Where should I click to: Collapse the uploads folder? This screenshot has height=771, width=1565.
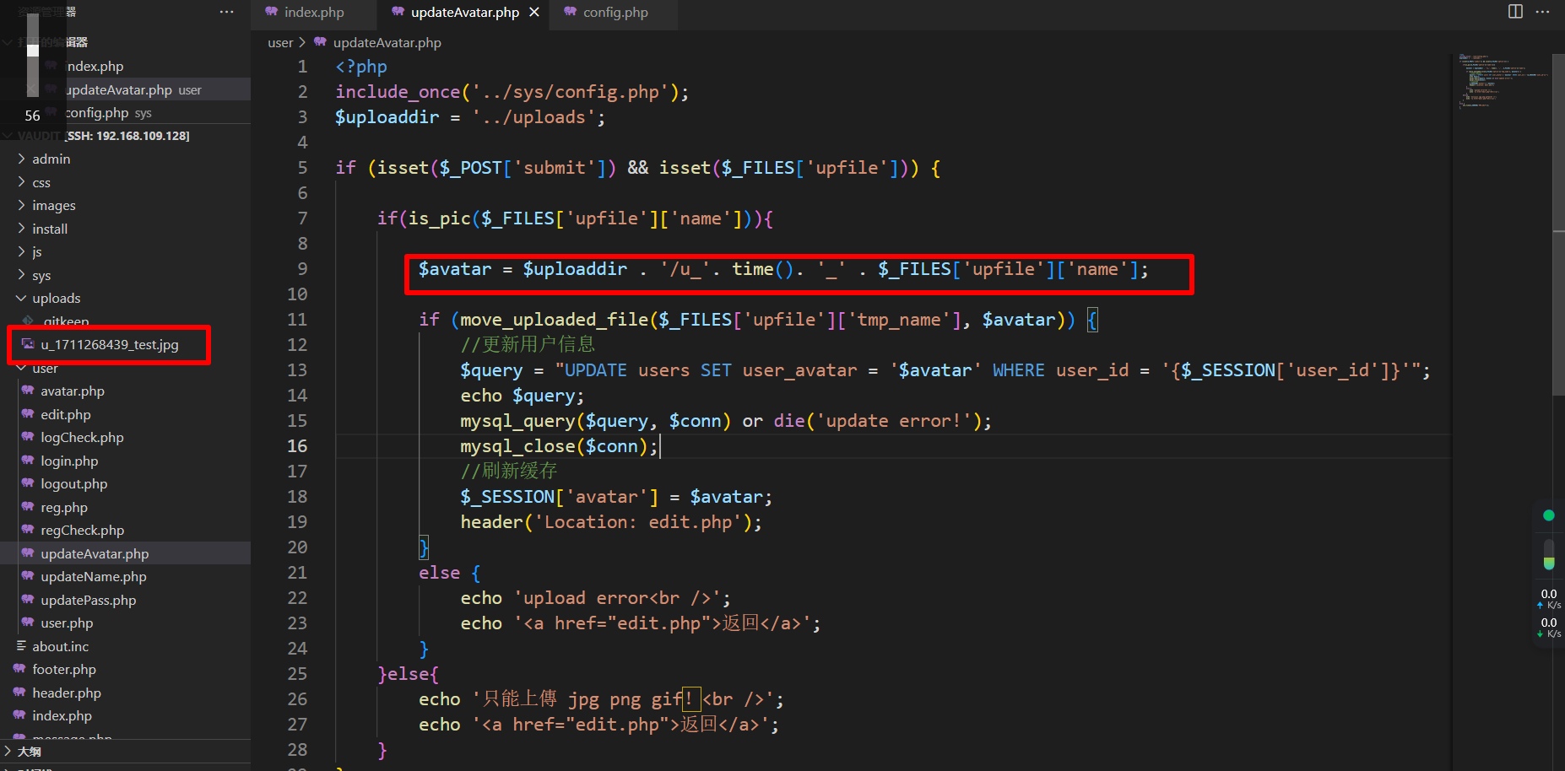(125, 298)
